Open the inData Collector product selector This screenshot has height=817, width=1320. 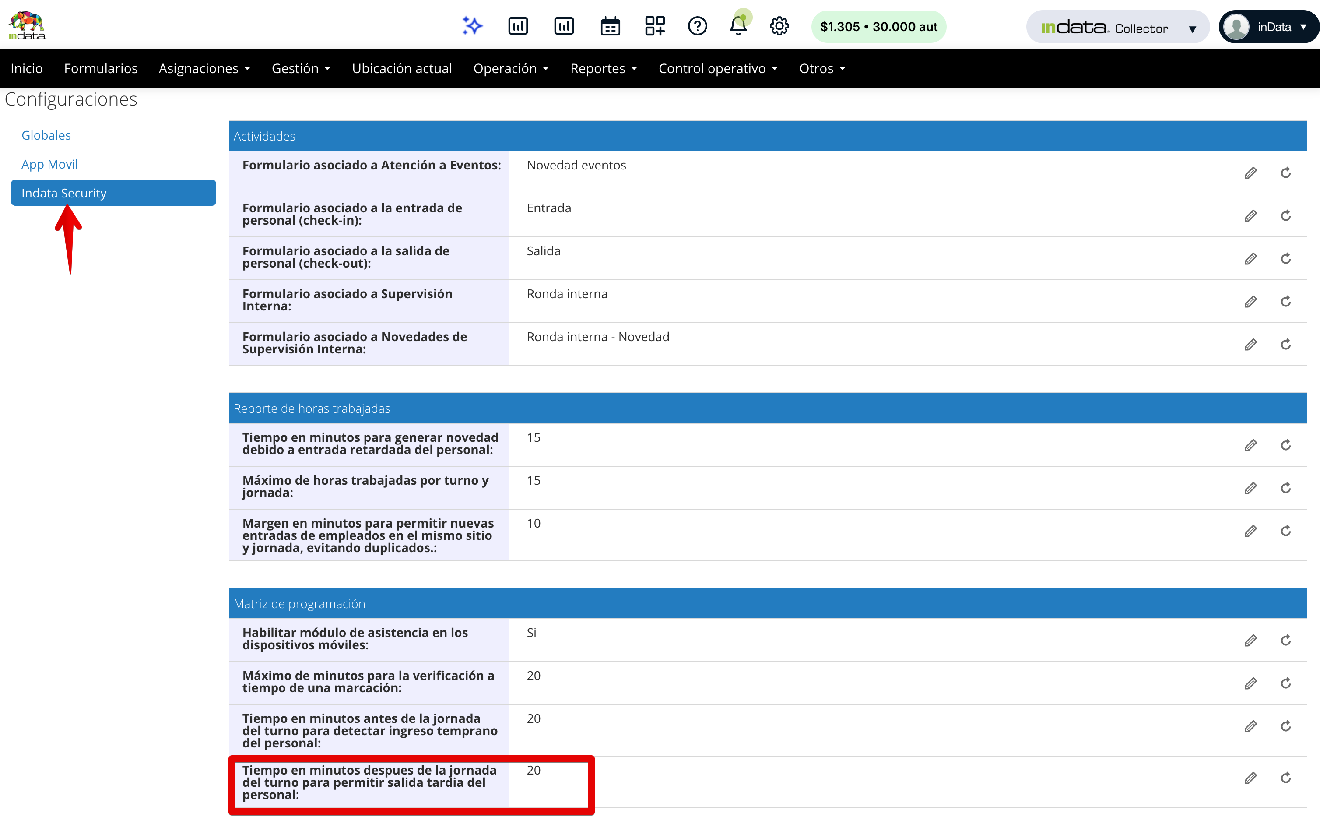tap(1117, 27)
